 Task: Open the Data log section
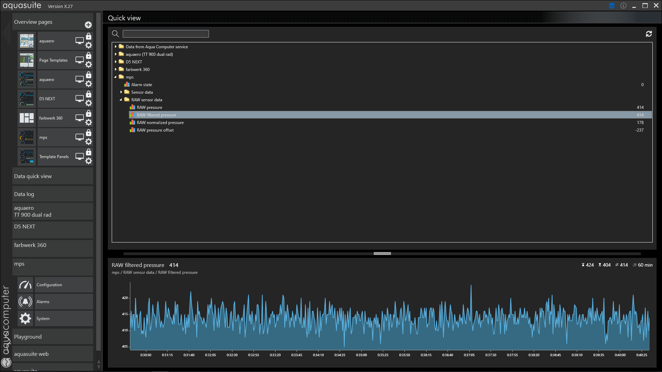tap(52, 194)
